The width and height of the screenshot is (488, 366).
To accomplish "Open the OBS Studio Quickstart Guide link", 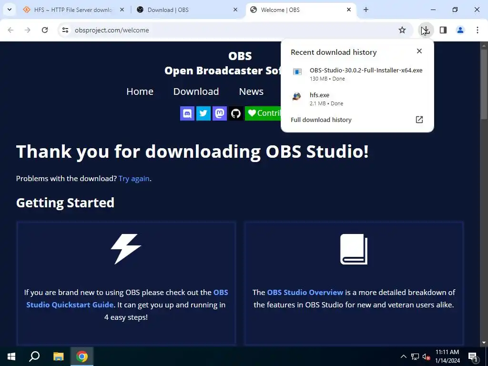I will (127, 298).
